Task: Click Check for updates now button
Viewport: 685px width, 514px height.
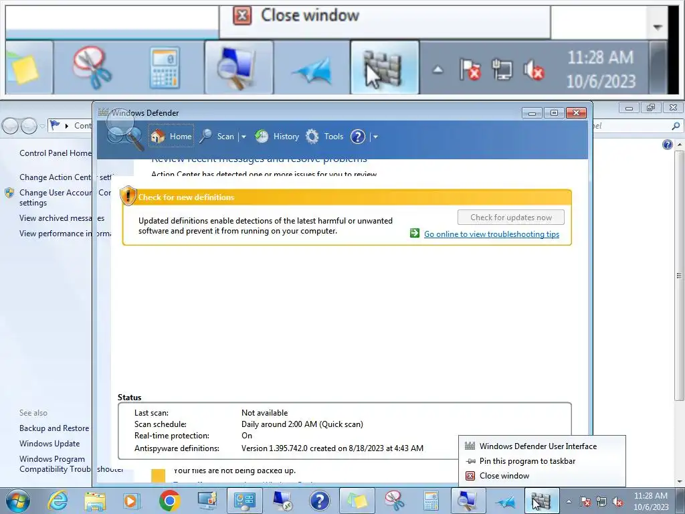Action: pyautogui.click(x=510, y=218)
